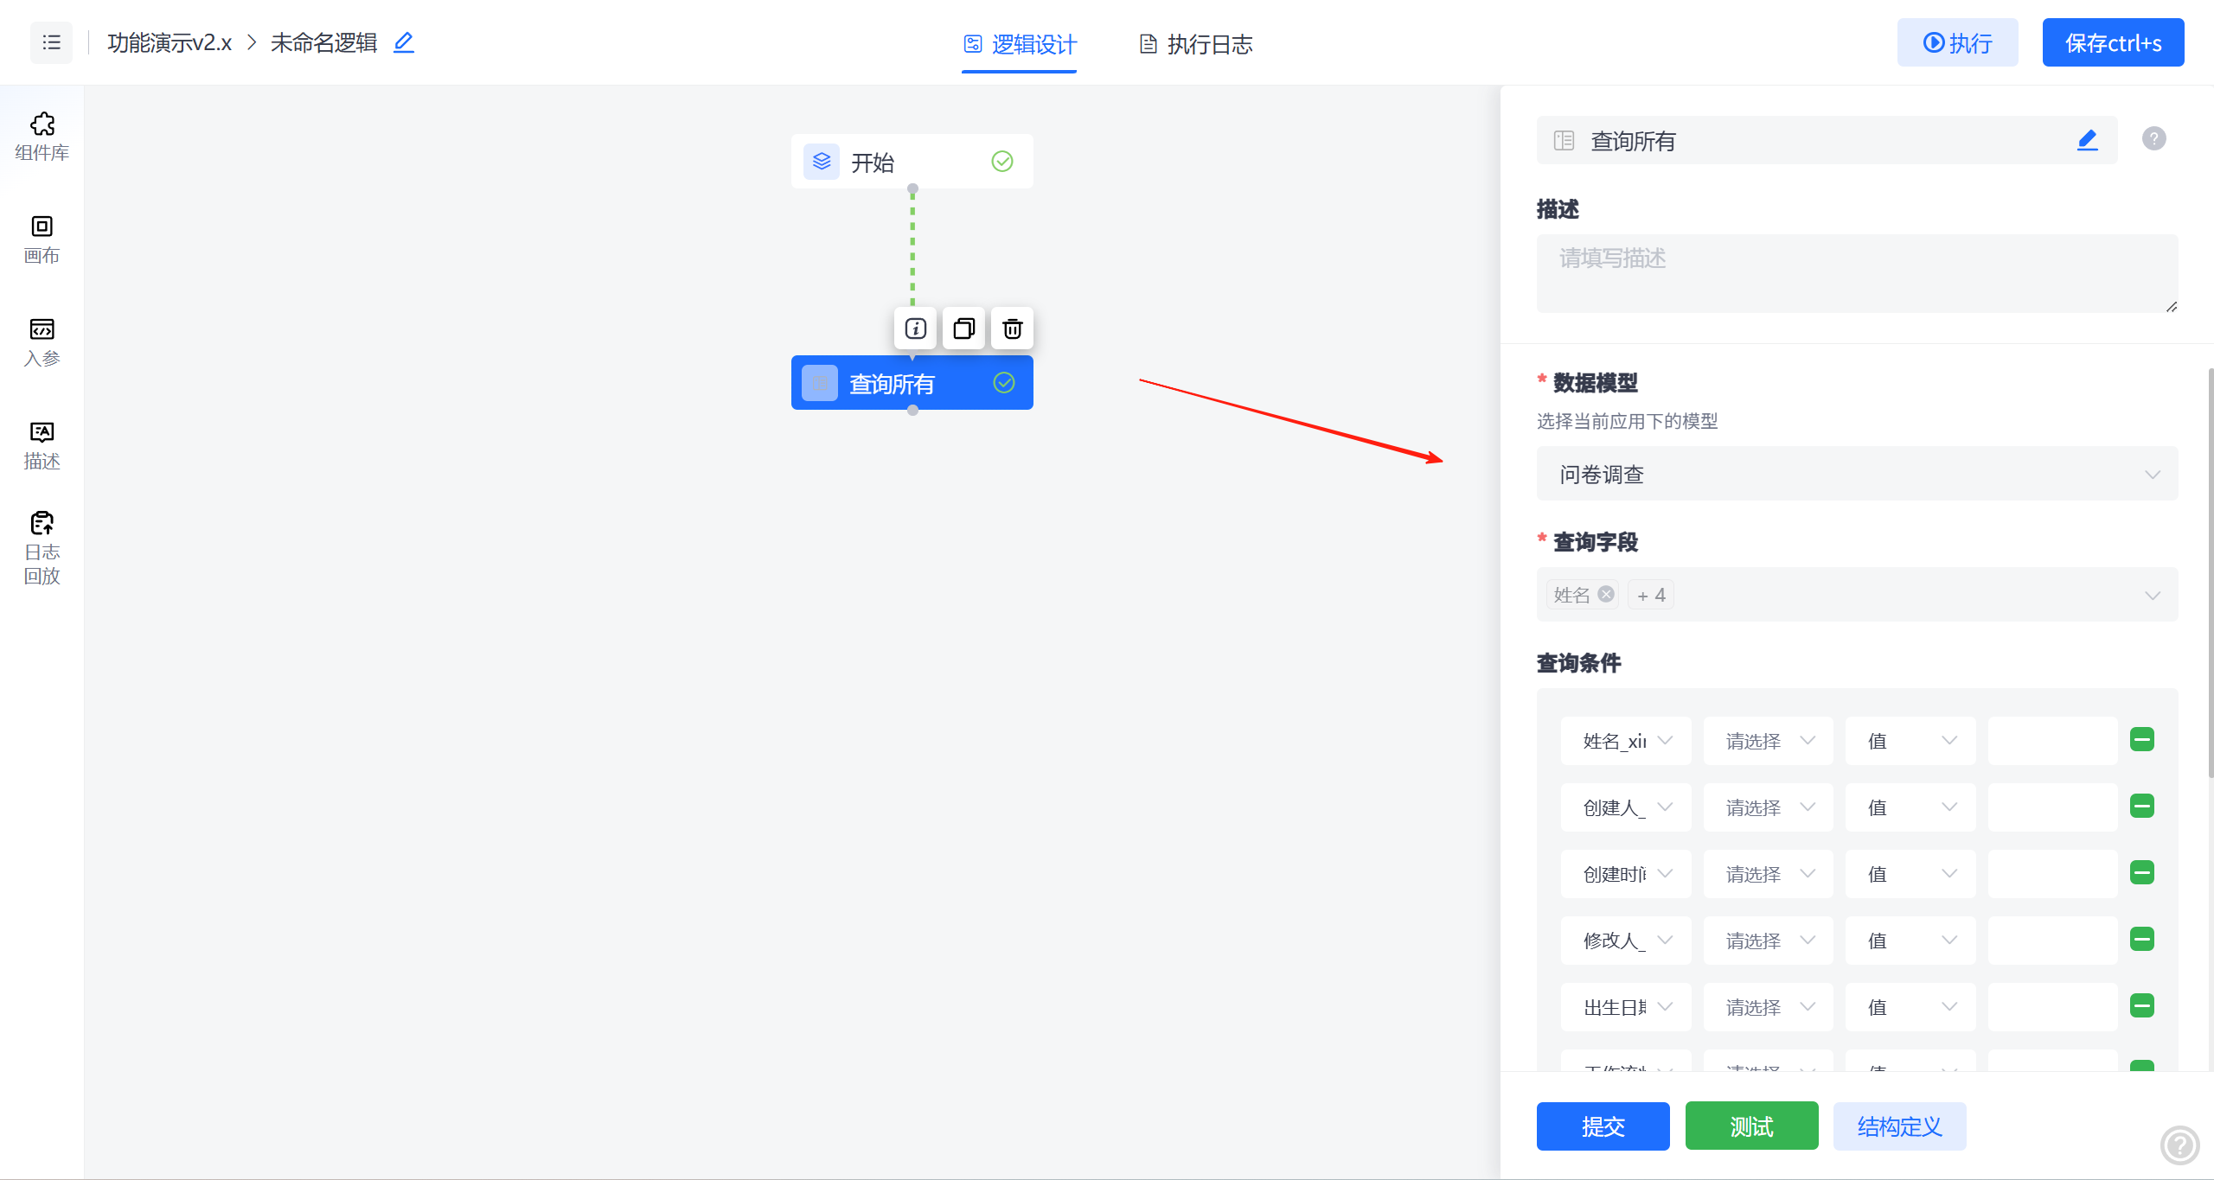Open the 画布 canvas panel

42,239
